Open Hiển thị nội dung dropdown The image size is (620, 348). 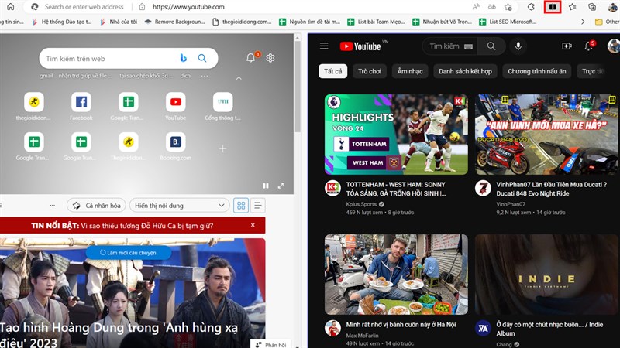coord(179,205)
